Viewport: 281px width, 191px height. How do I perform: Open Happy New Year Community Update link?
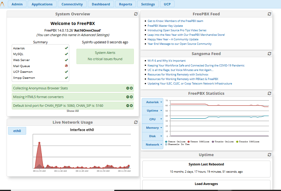(x=173, y=39)
